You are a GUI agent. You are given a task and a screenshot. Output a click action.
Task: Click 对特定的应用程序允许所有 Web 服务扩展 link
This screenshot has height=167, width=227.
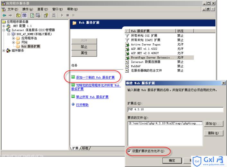[x=96, y=87]
